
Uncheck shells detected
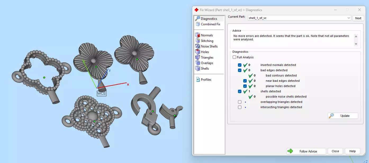[240, 91]
